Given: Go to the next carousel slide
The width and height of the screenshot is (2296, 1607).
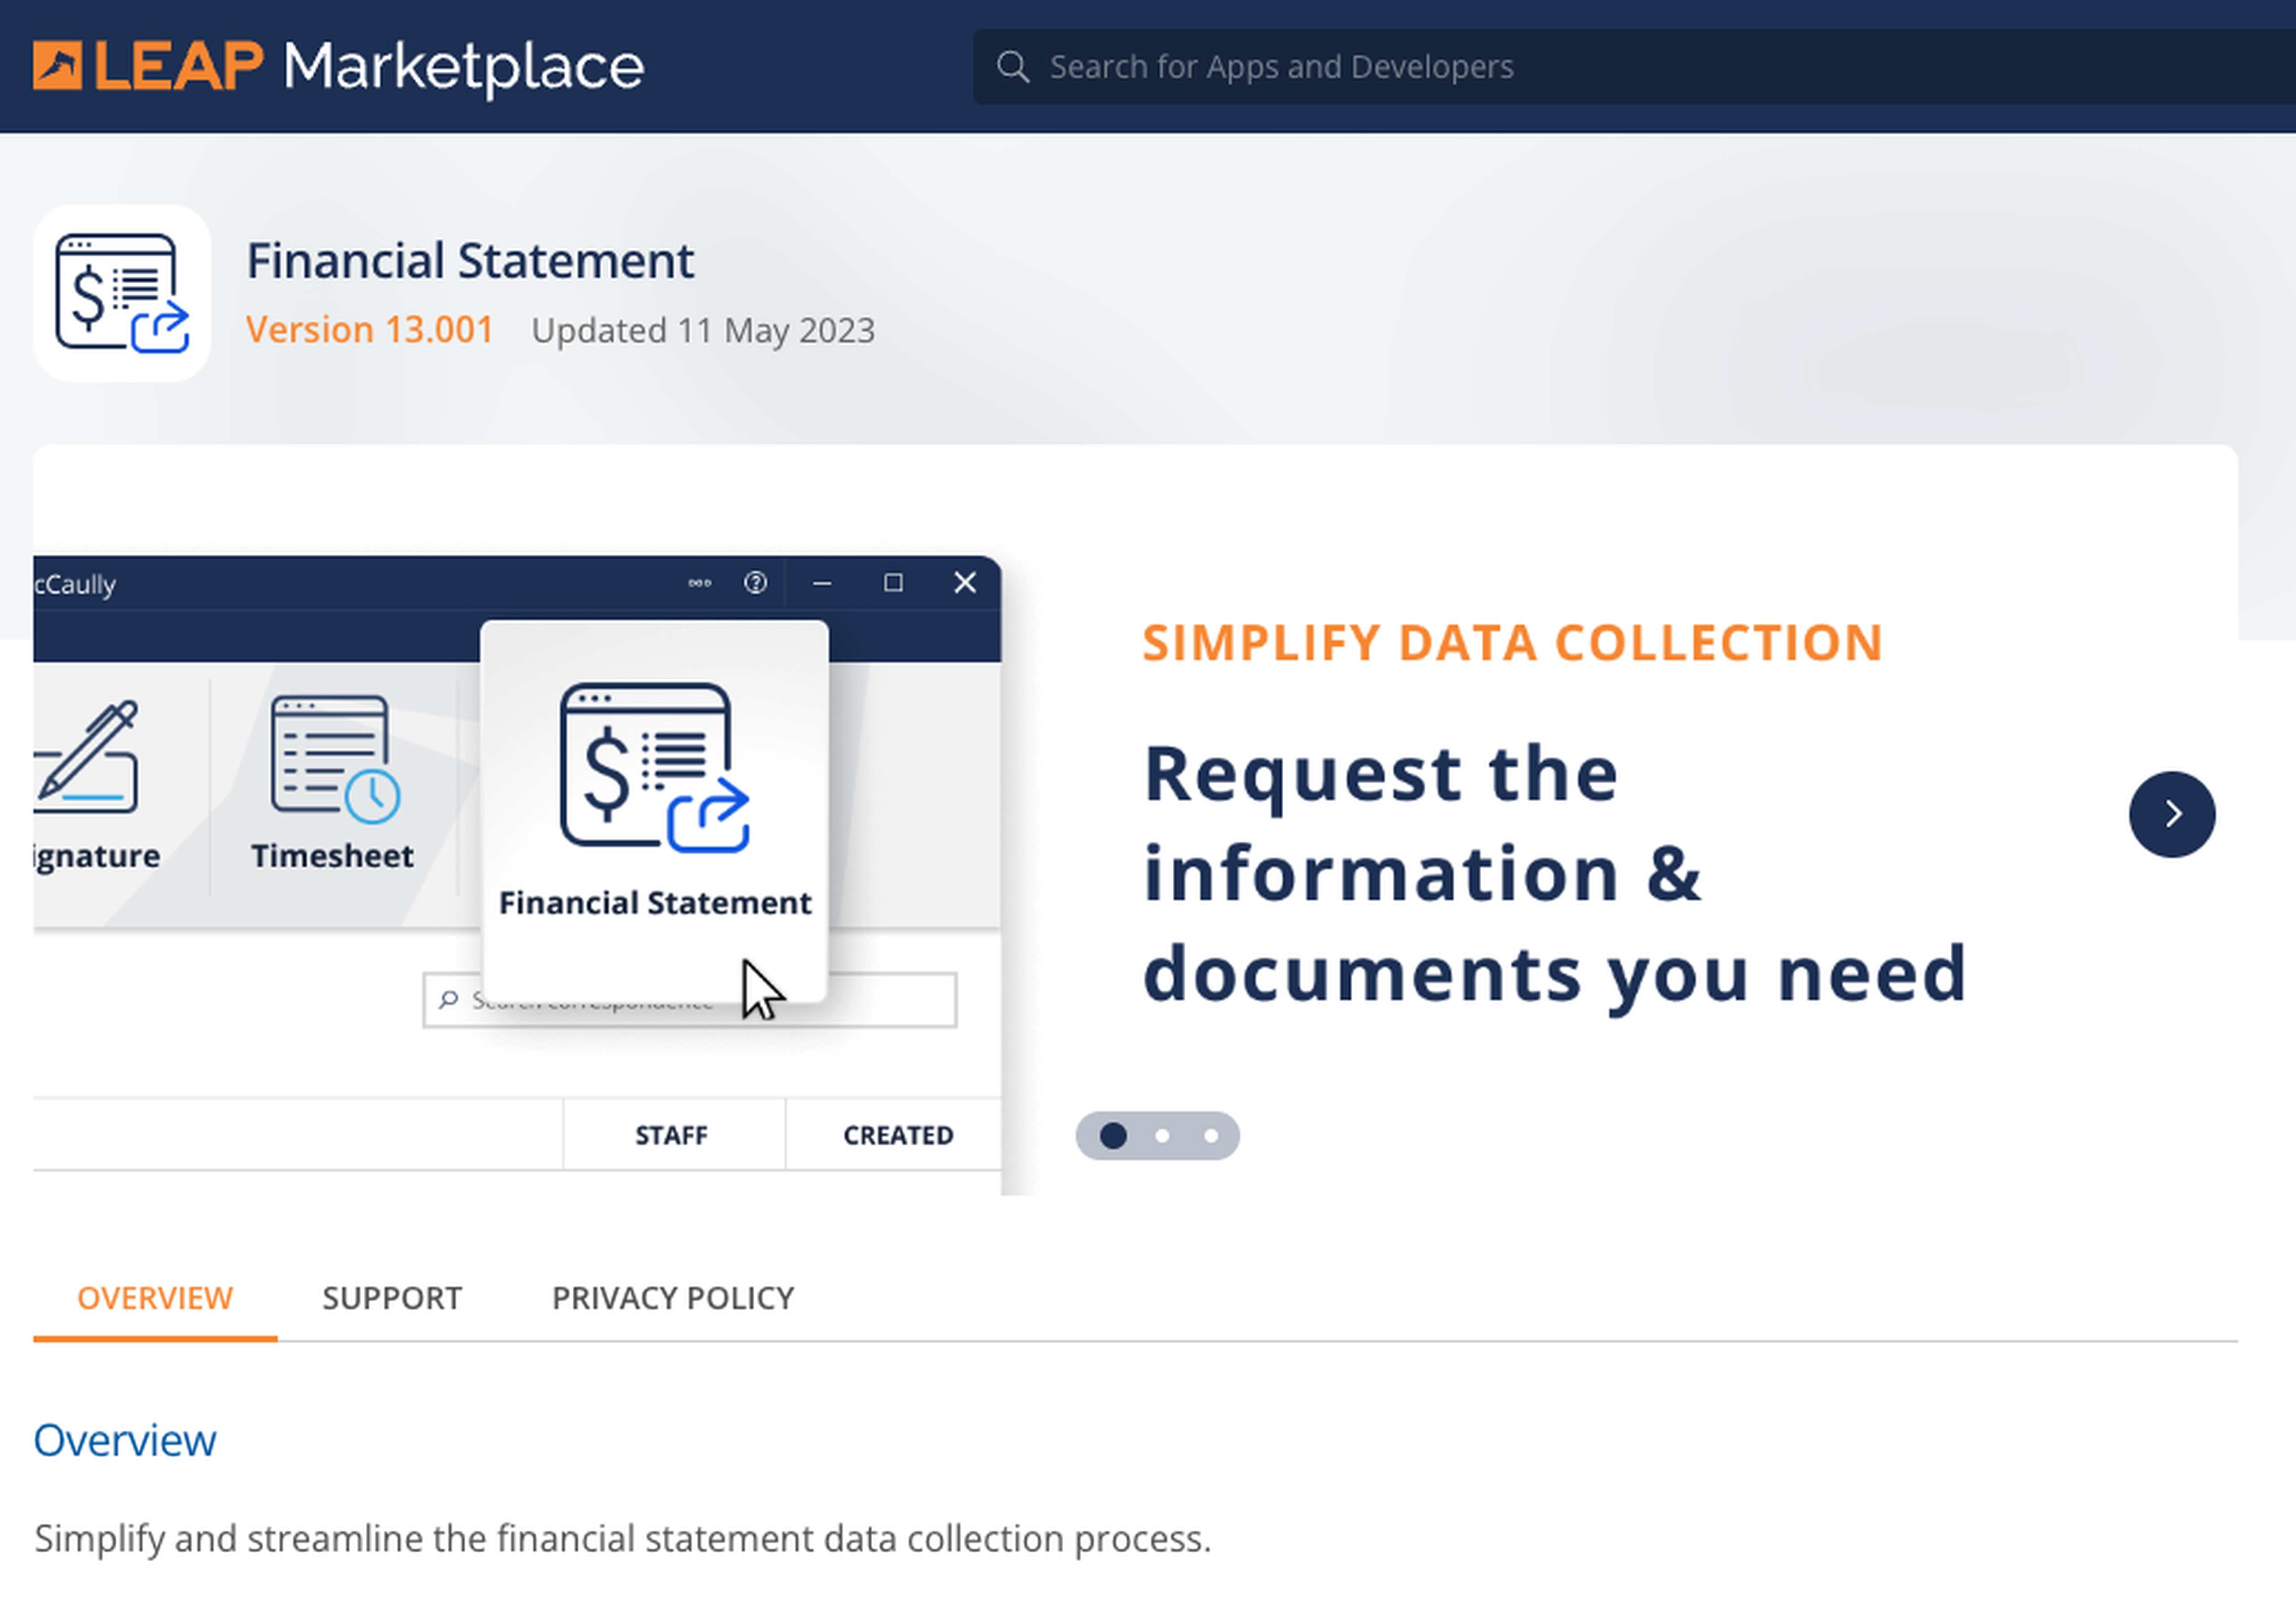Looking at the screenshot, I should 2171,814.
